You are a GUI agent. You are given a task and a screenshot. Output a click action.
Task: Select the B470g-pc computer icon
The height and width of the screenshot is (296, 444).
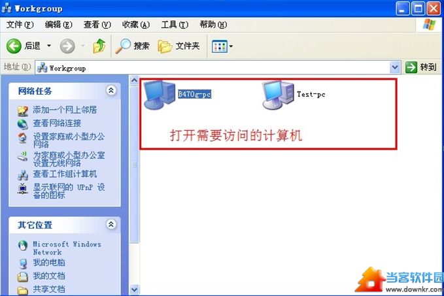point(159,95)
